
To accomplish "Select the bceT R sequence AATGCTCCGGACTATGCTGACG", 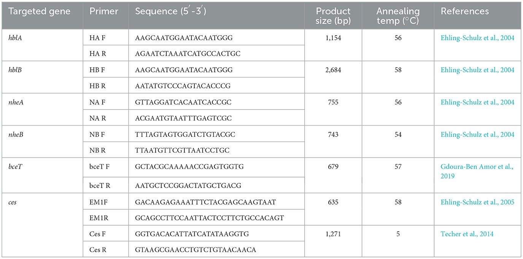I will tap(188, 186).
